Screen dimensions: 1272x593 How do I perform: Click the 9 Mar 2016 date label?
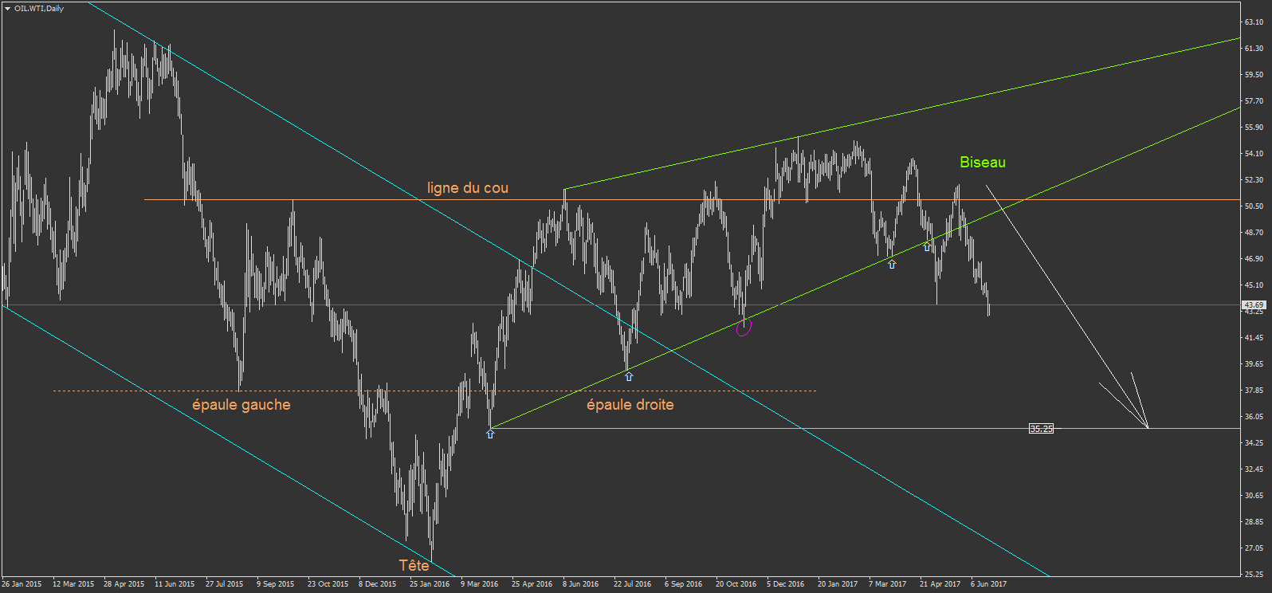pos(480,584)
